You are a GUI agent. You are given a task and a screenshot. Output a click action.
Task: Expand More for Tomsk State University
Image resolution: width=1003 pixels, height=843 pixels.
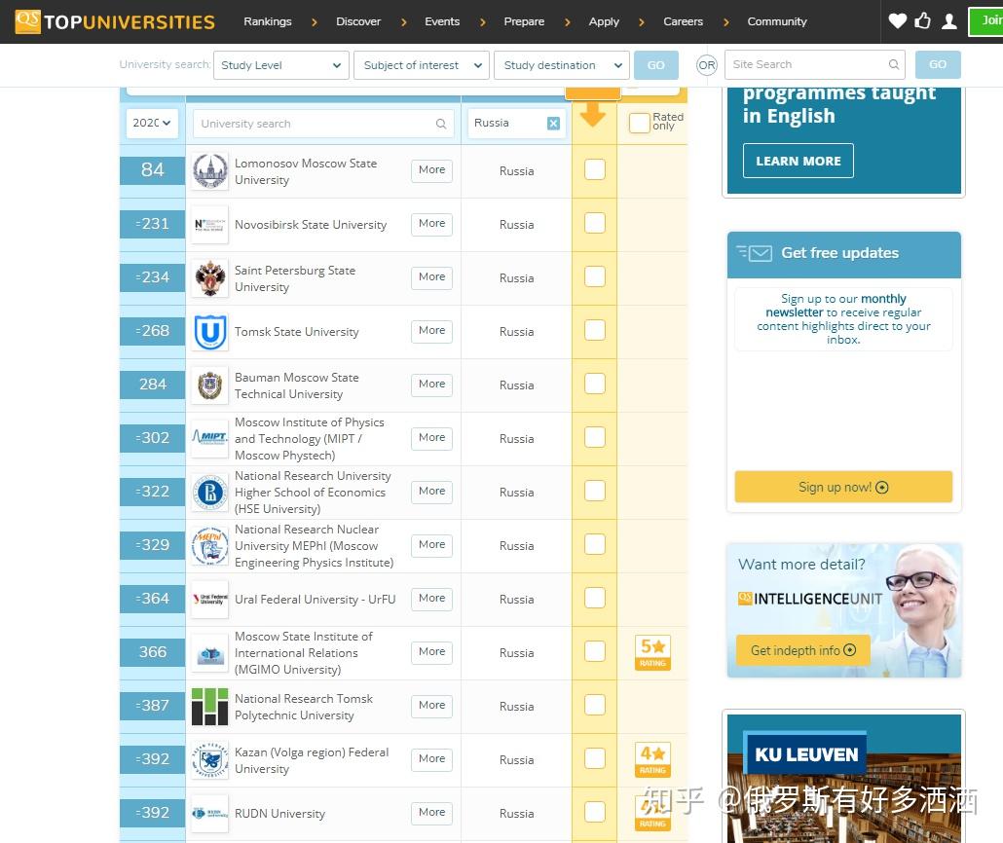431,331
